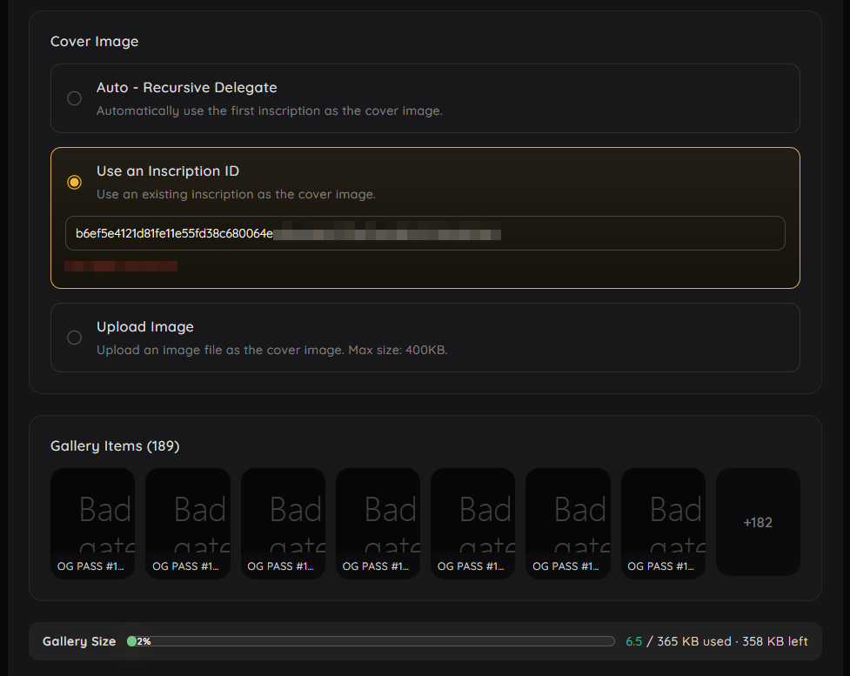Select the third OG PASS gallery thumbnail
The height and width of the screenshot is (676, 850).
[283, 522]
